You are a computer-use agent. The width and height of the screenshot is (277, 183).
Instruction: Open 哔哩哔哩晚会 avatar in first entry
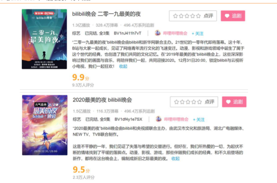click(x=158, y=33)
